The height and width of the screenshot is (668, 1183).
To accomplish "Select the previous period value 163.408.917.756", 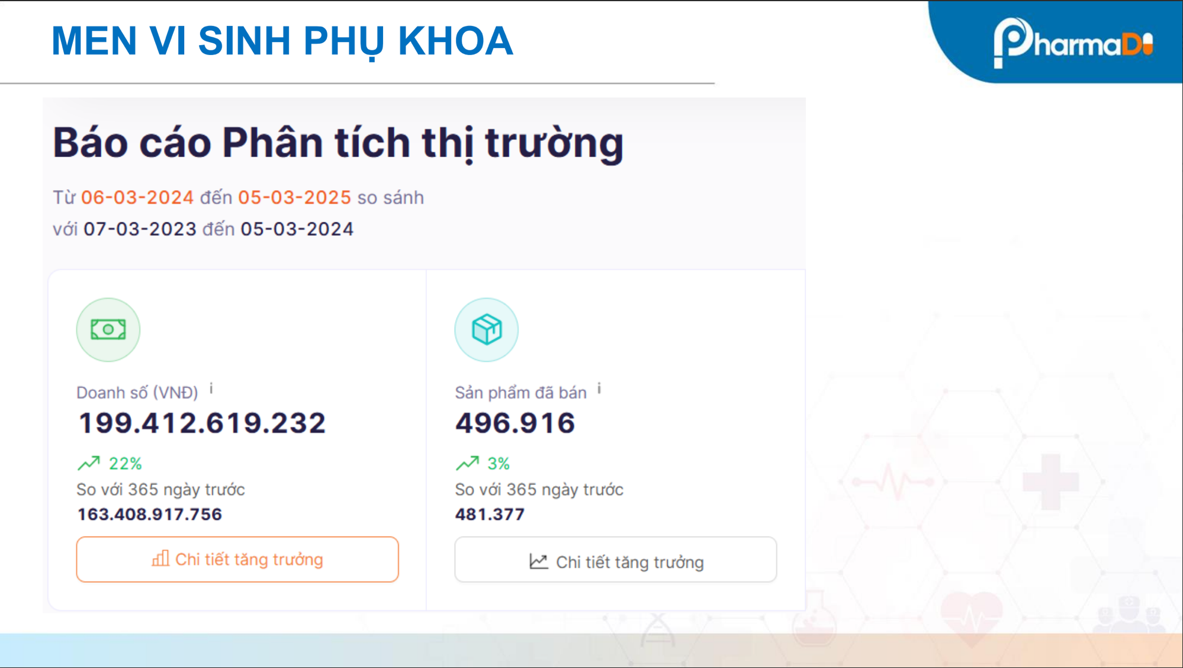I will 150,514.
